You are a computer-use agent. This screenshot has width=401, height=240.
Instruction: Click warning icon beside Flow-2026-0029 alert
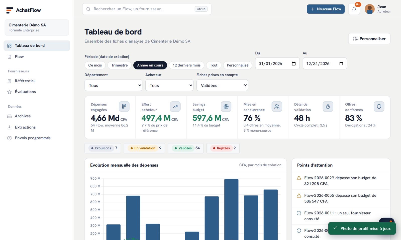click(299, 178)
